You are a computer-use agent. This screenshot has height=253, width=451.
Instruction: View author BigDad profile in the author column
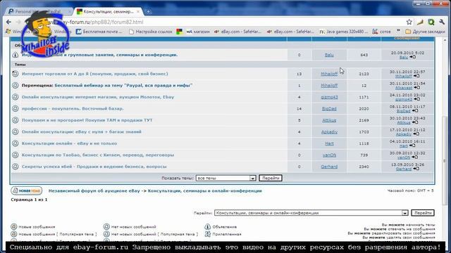pyautogui.click(x=329, y=109)
